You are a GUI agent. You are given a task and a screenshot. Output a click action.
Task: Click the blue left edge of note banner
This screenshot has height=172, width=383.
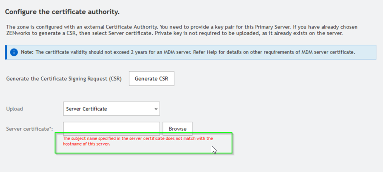[6, 52]
